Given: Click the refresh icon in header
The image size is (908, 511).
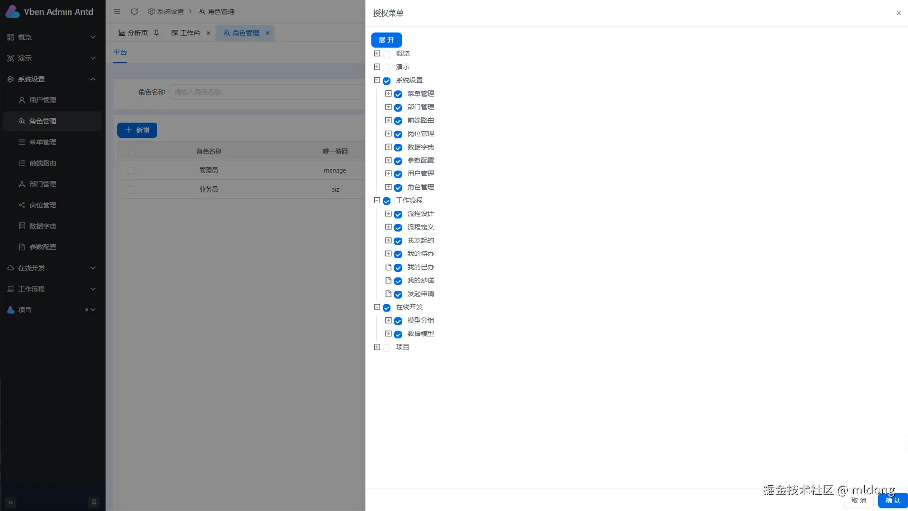Looking at the screenshot, I should pyautogui.click(x=134, y=11).
